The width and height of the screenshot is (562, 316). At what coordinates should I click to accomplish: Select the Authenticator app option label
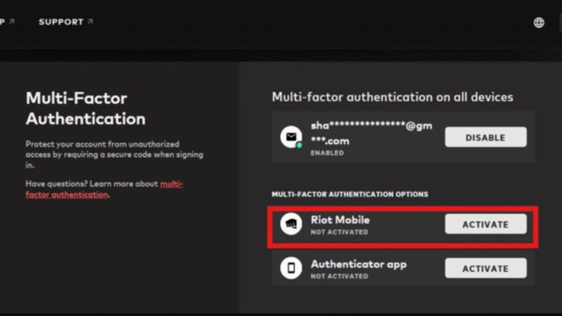tap(358, 264)
